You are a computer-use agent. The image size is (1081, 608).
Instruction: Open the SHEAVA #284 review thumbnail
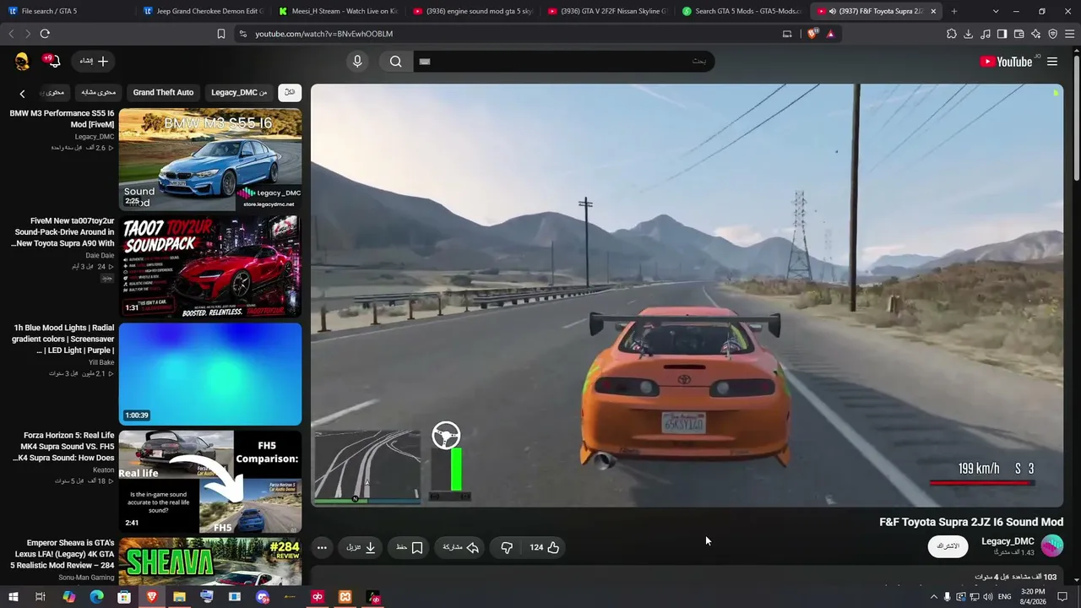point(210,562)
